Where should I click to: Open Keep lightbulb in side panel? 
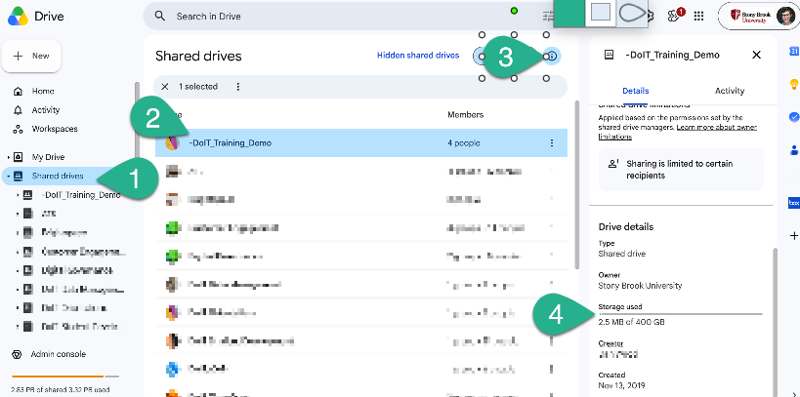794,84
